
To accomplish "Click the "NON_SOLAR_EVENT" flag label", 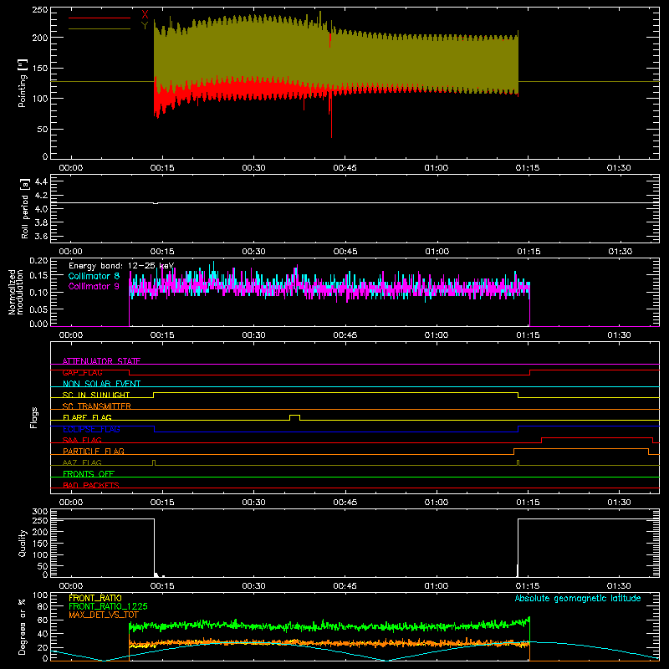I will click(x=101, y=384).
